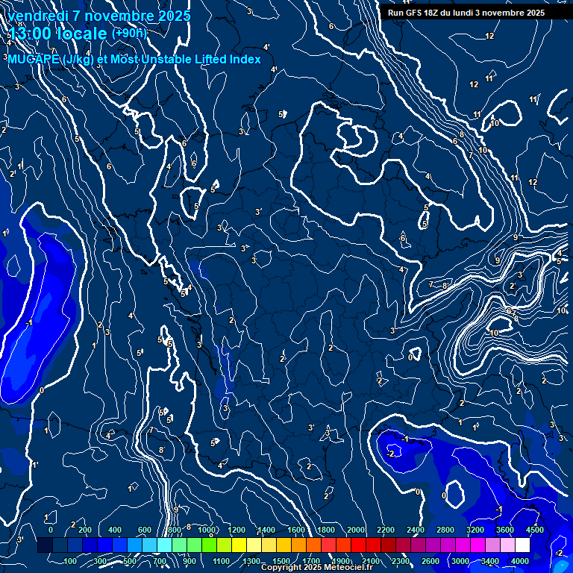Click the '2000' scale label

[x=356, y=530]
